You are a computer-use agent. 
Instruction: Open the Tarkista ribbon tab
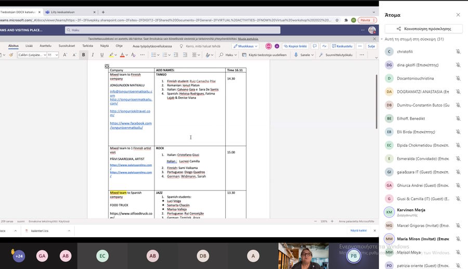point(87,46)
